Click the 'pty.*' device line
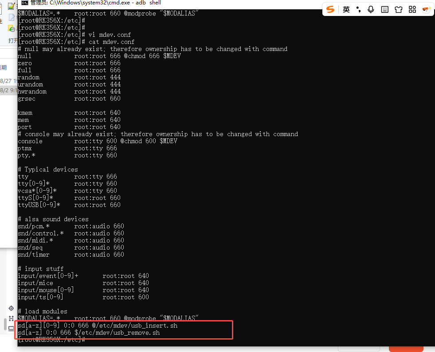The image size is (435, 352). click(67, 155)
